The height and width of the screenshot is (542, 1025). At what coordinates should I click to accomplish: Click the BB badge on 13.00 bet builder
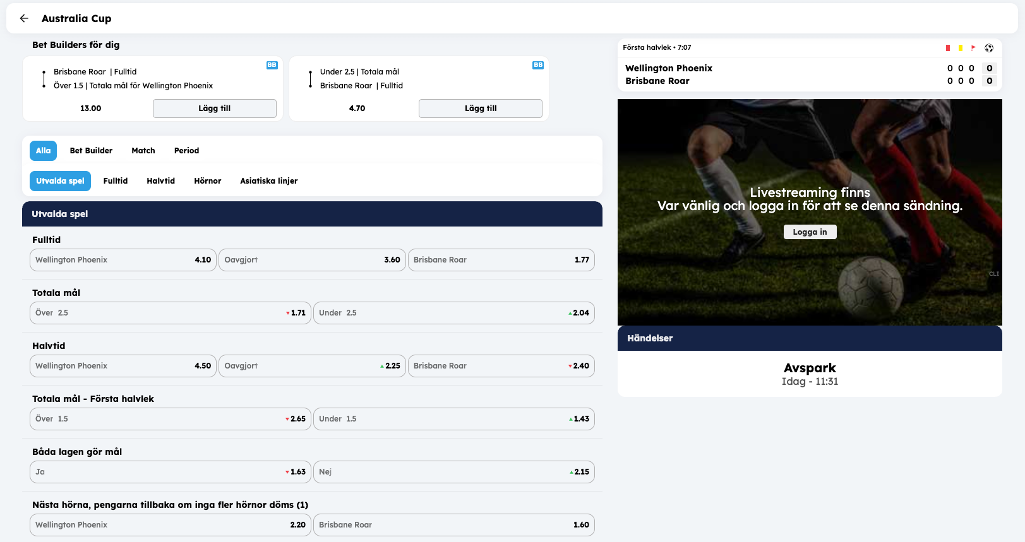pos(272,65)
